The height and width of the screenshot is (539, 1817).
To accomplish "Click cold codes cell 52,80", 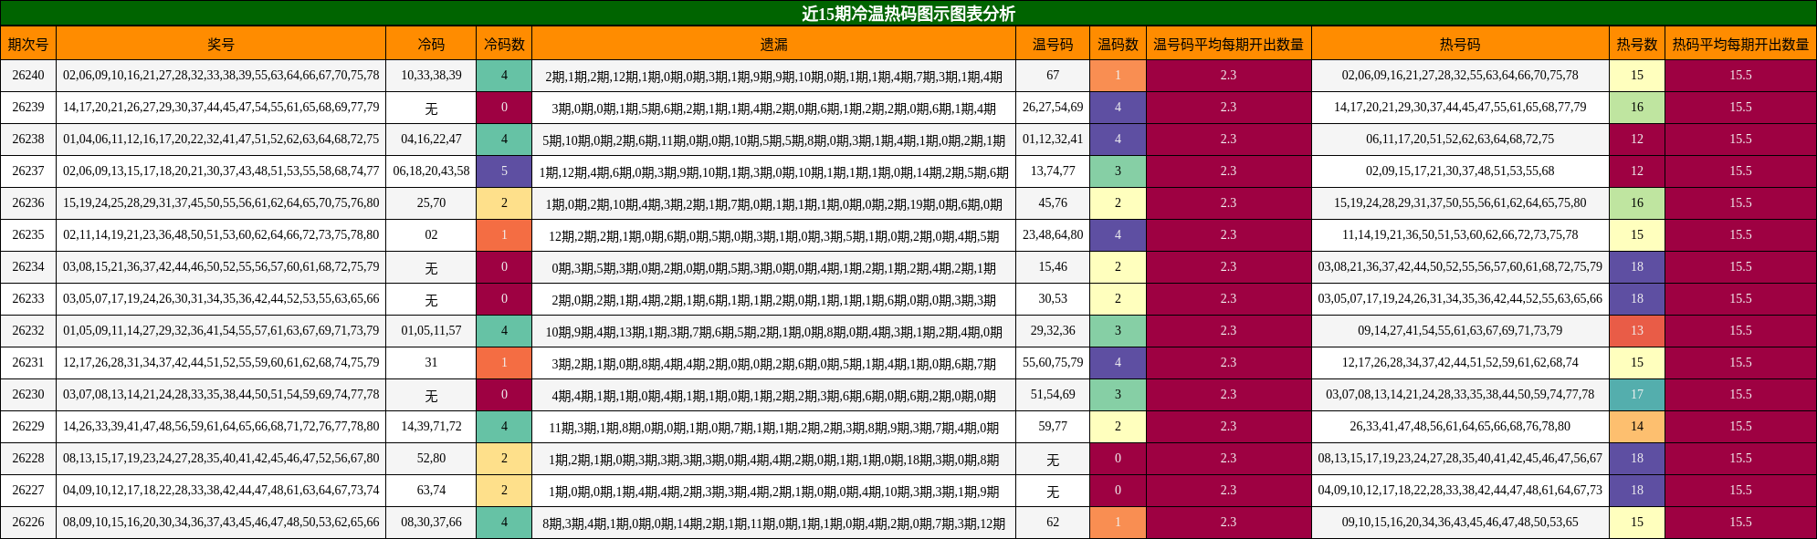I will [431, 459].
